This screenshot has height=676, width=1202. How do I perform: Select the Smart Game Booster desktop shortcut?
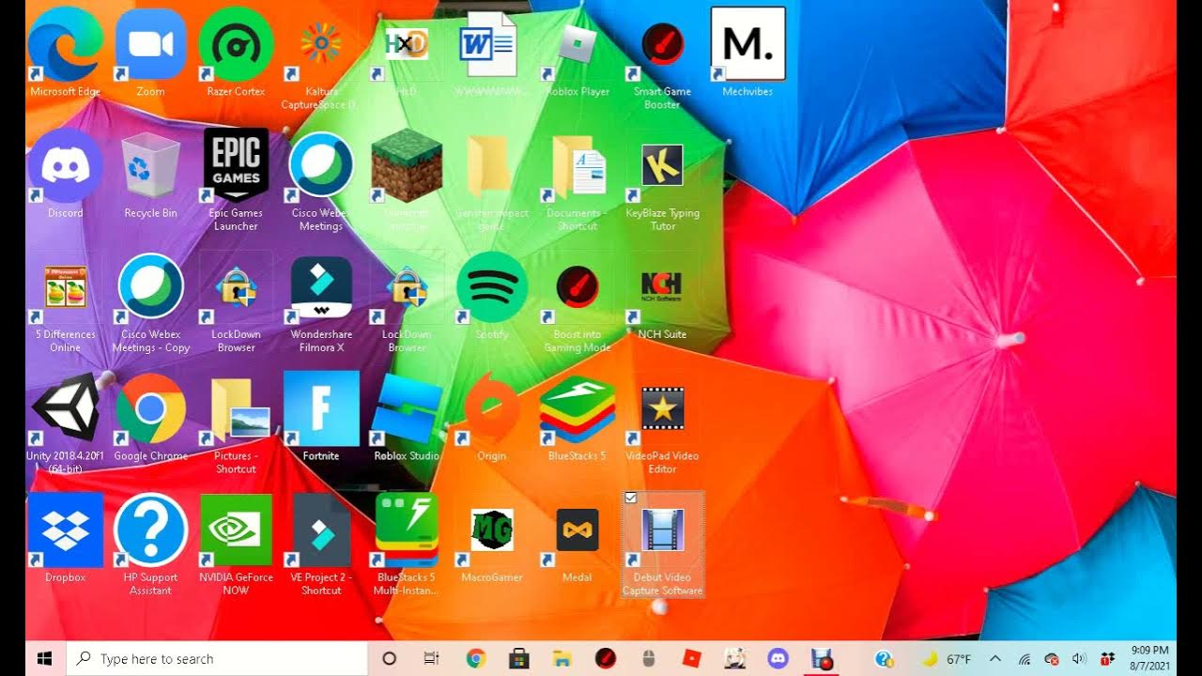point(662,45)
